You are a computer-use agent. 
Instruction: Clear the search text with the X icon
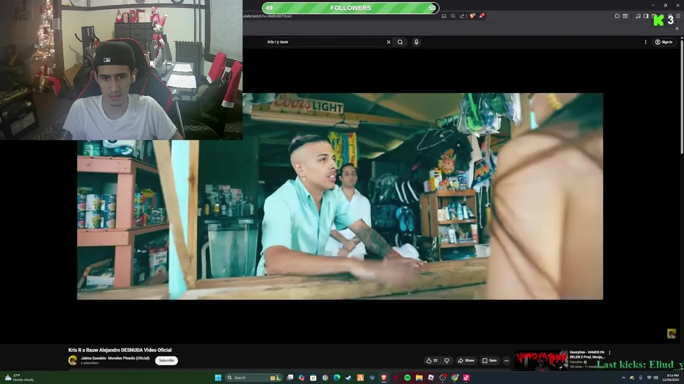click(388, 42)
